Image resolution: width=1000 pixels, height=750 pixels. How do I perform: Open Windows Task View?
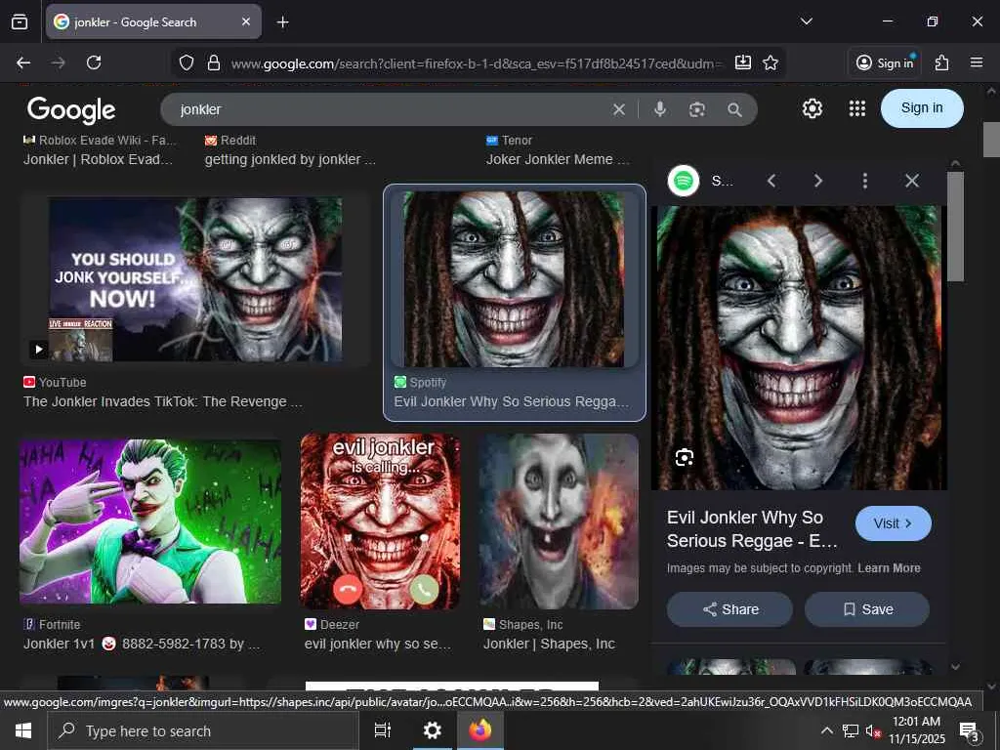click(382, 730)
